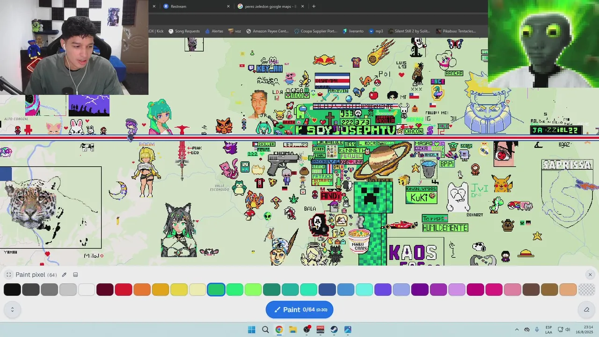The image size is (599, 337).
Task: Close the Paint pixel palette panel
Action: tap(590, 275)
